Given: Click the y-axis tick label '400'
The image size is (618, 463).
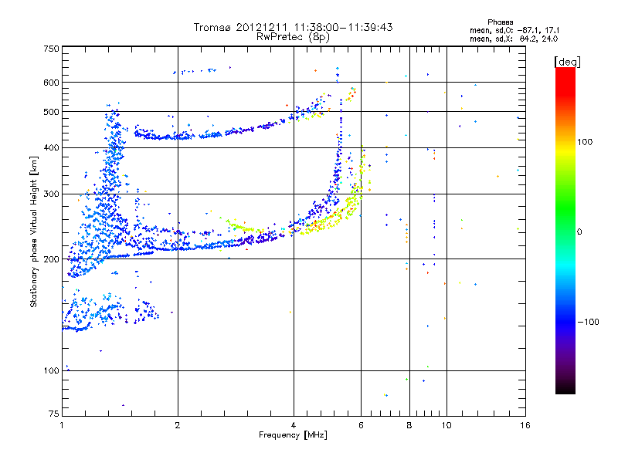Looking at the screenshot, I should click(x=51, y=148).
